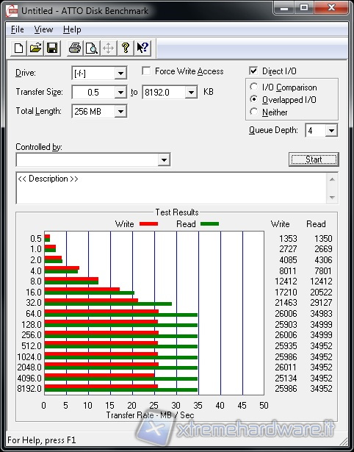Click the ATTO logo in title bar

coord(12,11)
